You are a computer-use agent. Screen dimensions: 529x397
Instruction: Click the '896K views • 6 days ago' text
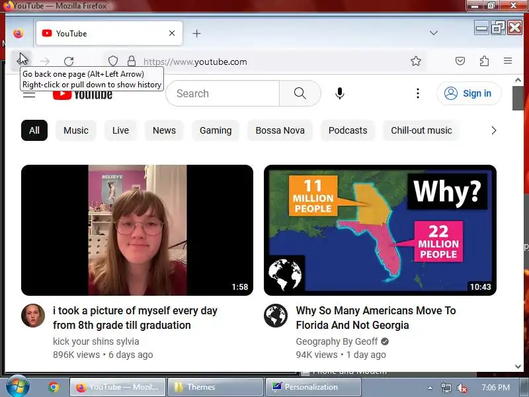(x=103, y=355)
